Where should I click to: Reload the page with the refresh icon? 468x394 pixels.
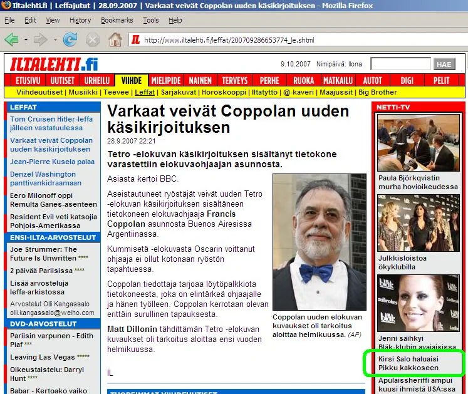point(70,40)
